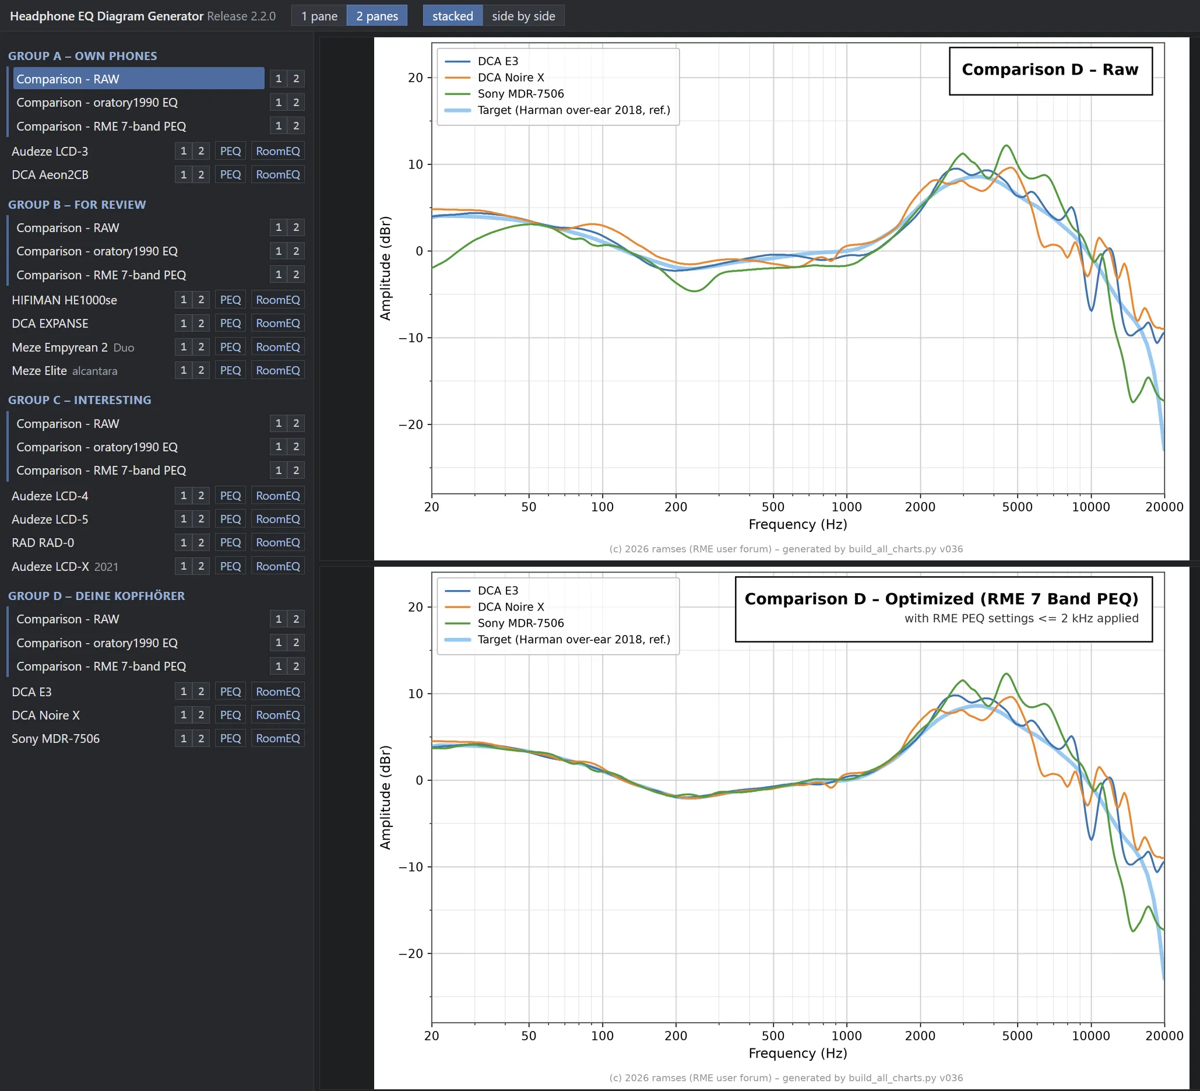Screen dimensions: 1200x1091
Task: Choose the stacked arrangement
Action: pyautogui.click(x=452, y=16)
